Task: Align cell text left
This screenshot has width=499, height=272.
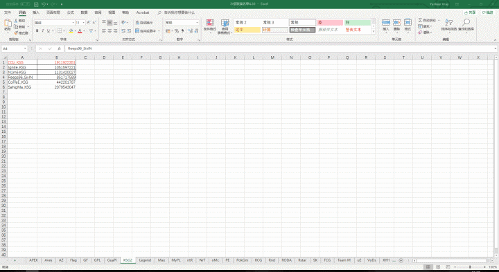Action: click(x=104, y=31)
